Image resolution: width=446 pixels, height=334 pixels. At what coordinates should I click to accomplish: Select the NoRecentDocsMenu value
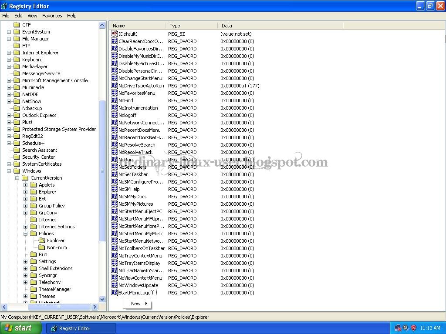coord(139,130)
